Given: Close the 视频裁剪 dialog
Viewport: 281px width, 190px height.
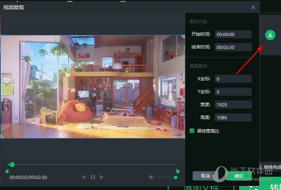Looking at the screenshot, I should 253,7.
